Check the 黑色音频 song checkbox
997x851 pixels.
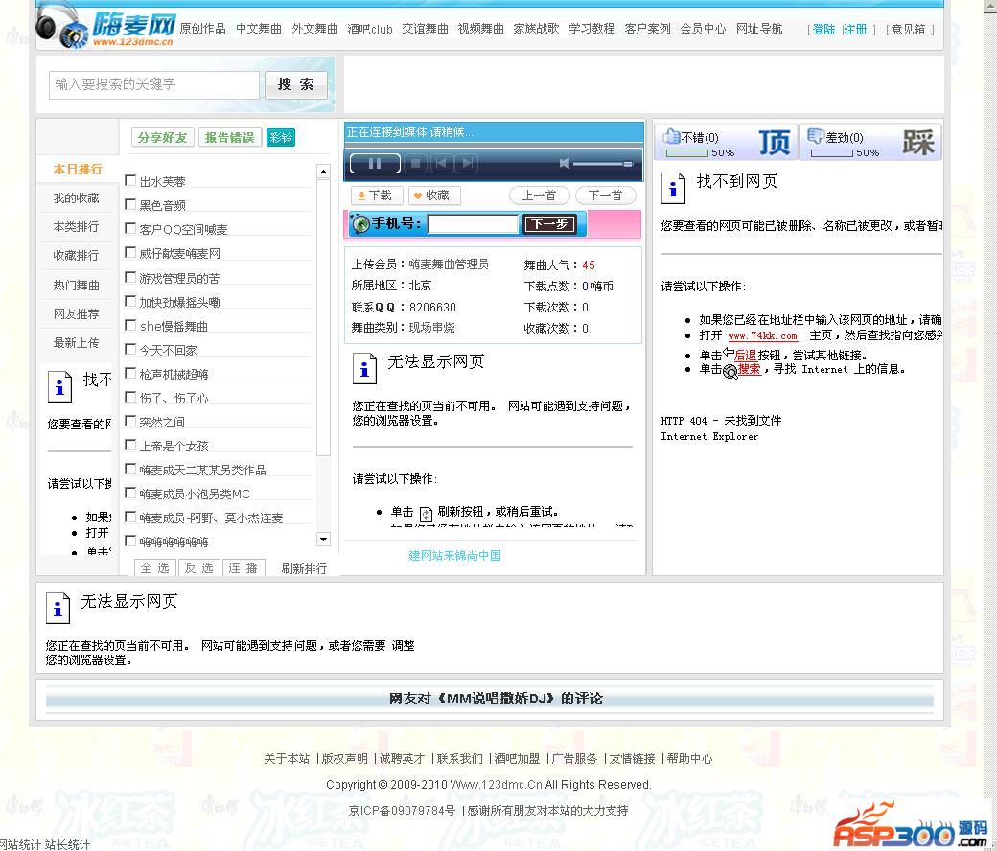[130, 204]
